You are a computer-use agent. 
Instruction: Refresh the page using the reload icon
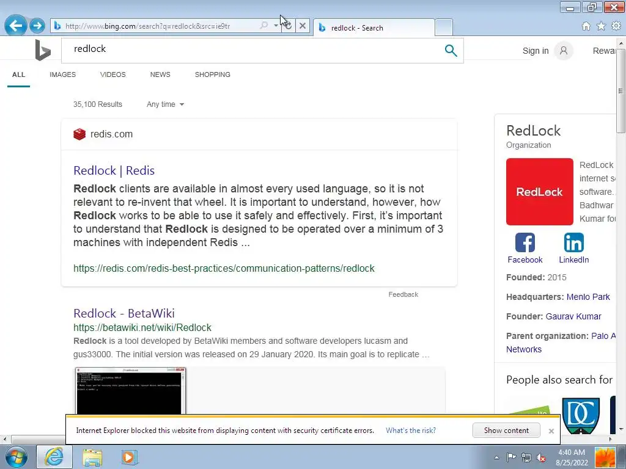288,26
